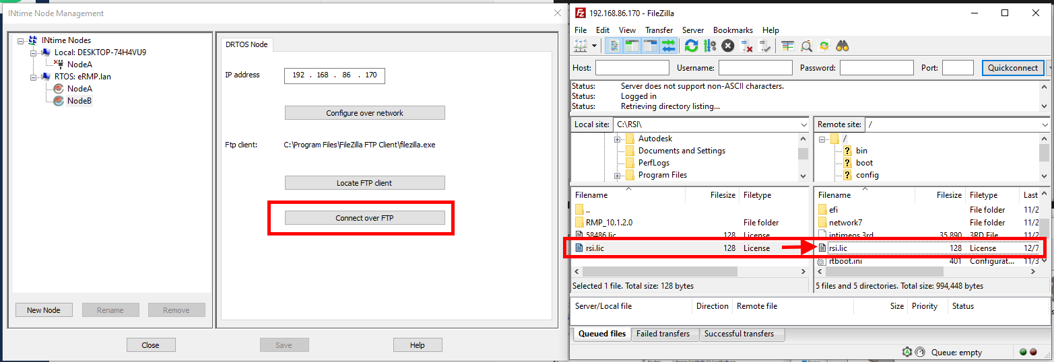The image size is (1054, 362).
Task: Collapse the remote root / folder
Action: point(822,139)
